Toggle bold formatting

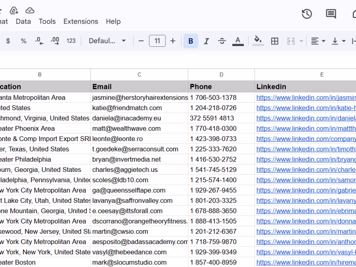(x=191, y=41)
